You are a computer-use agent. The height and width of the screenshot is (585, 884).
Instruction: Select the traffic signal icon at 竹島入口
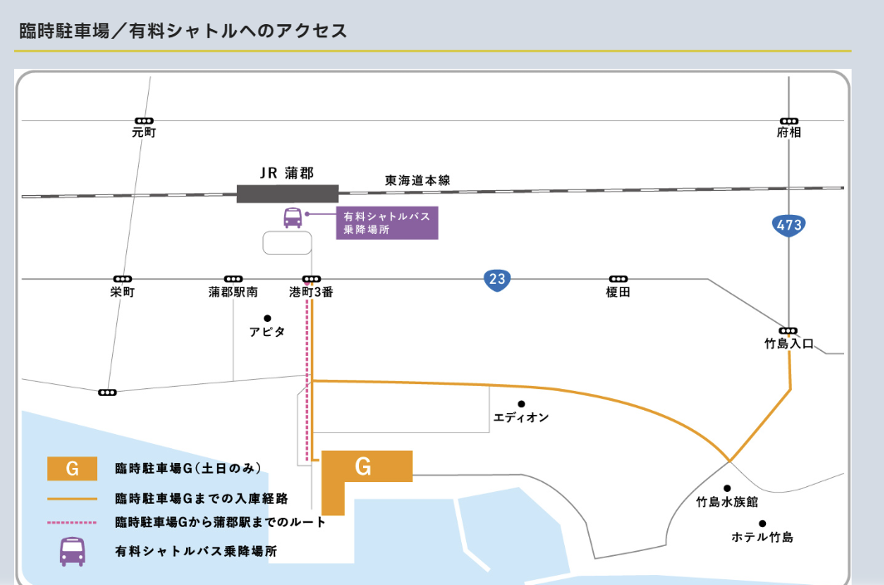click(788, 330)
